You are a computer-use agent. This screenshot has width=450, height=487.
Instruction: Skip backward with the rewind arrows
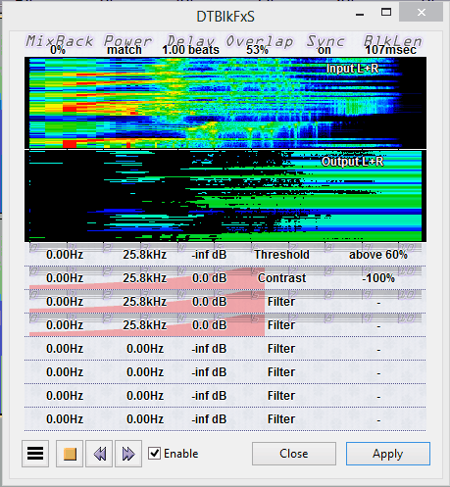click(x=99, y=454)
